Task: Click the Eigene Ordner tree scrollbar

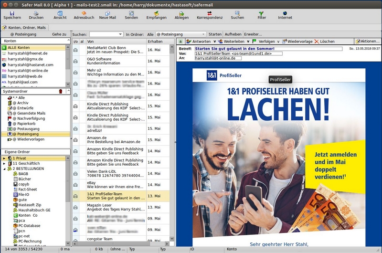Action: click(68, 201)
